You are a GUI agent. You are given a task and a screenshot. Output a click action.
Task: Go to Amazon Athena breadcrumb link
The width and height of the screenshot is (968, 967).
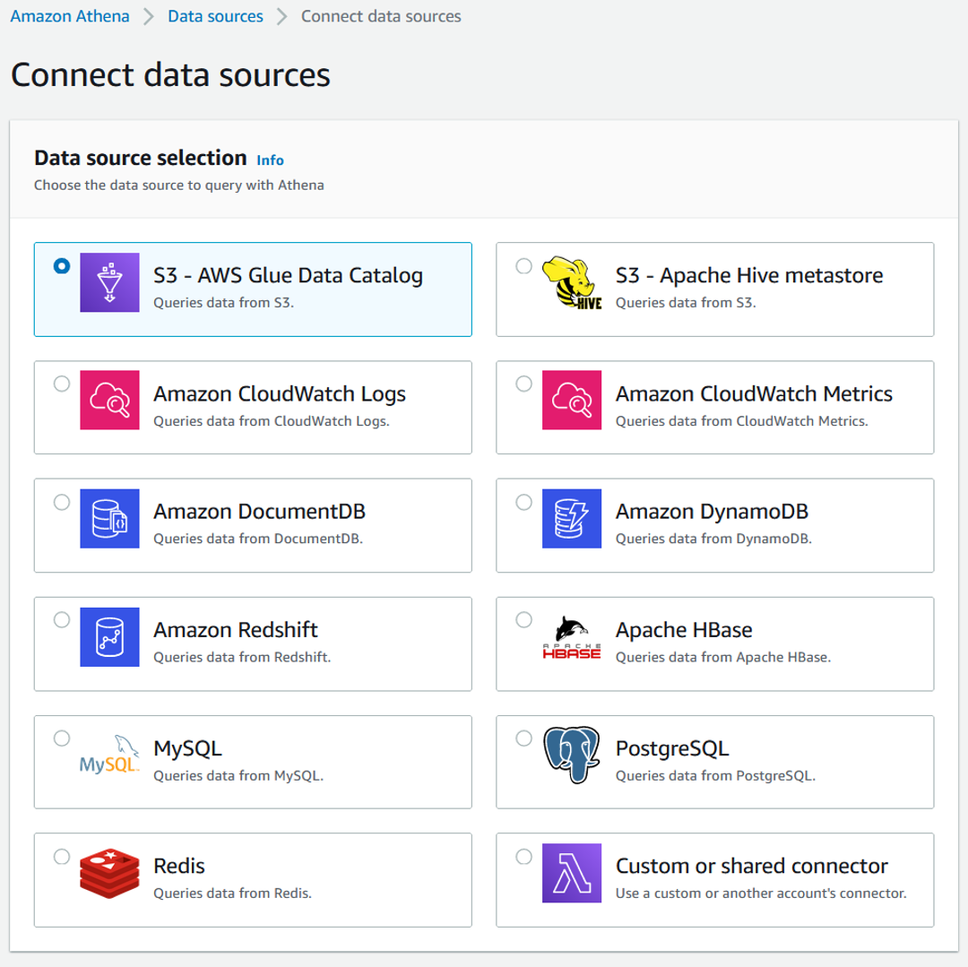click(x=70, y=16)
